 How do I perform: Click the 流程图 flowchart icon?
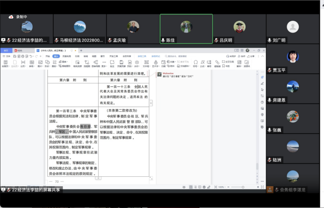pos(87,62)
